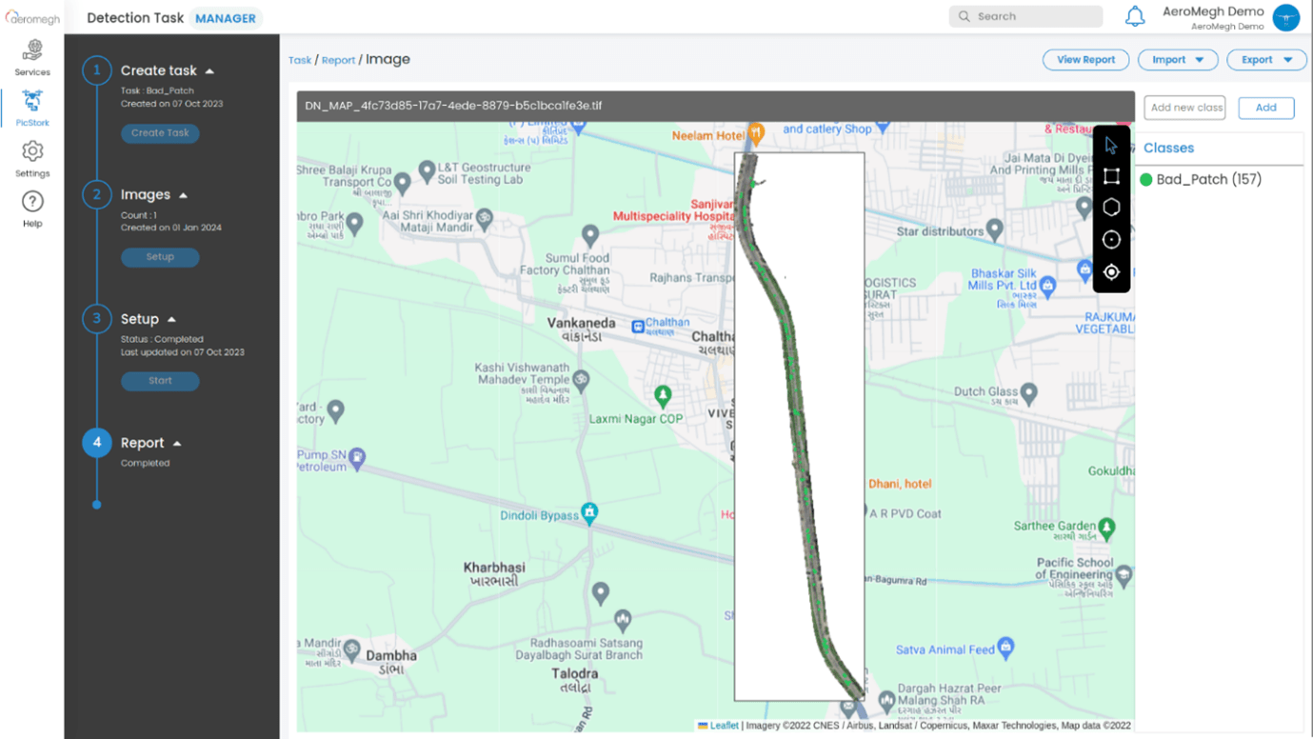Click the Bad_Patch green color dot
This screenshot has height=739, width=1313.
tap(1146, 179)
